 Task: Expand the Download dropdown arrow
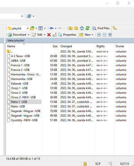click(29, 35)
